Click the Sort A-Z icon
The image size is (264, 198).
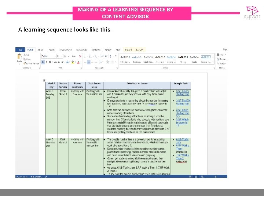pos(111,56)
